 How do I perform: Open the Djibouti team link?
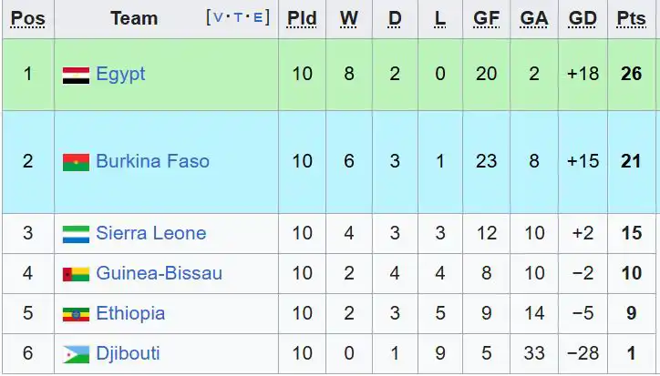(x=129, y=354)
